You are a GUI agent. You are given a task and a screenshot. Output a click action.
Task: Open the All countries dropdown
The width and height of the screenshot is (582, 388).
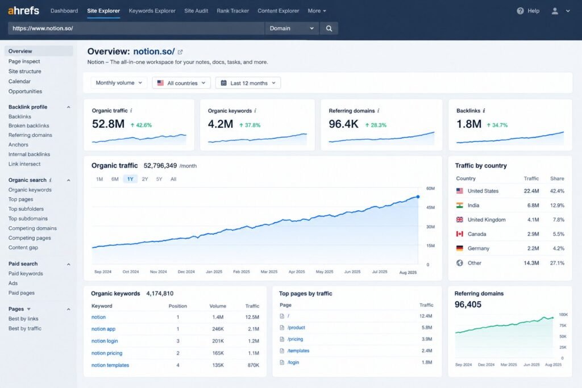181,83
